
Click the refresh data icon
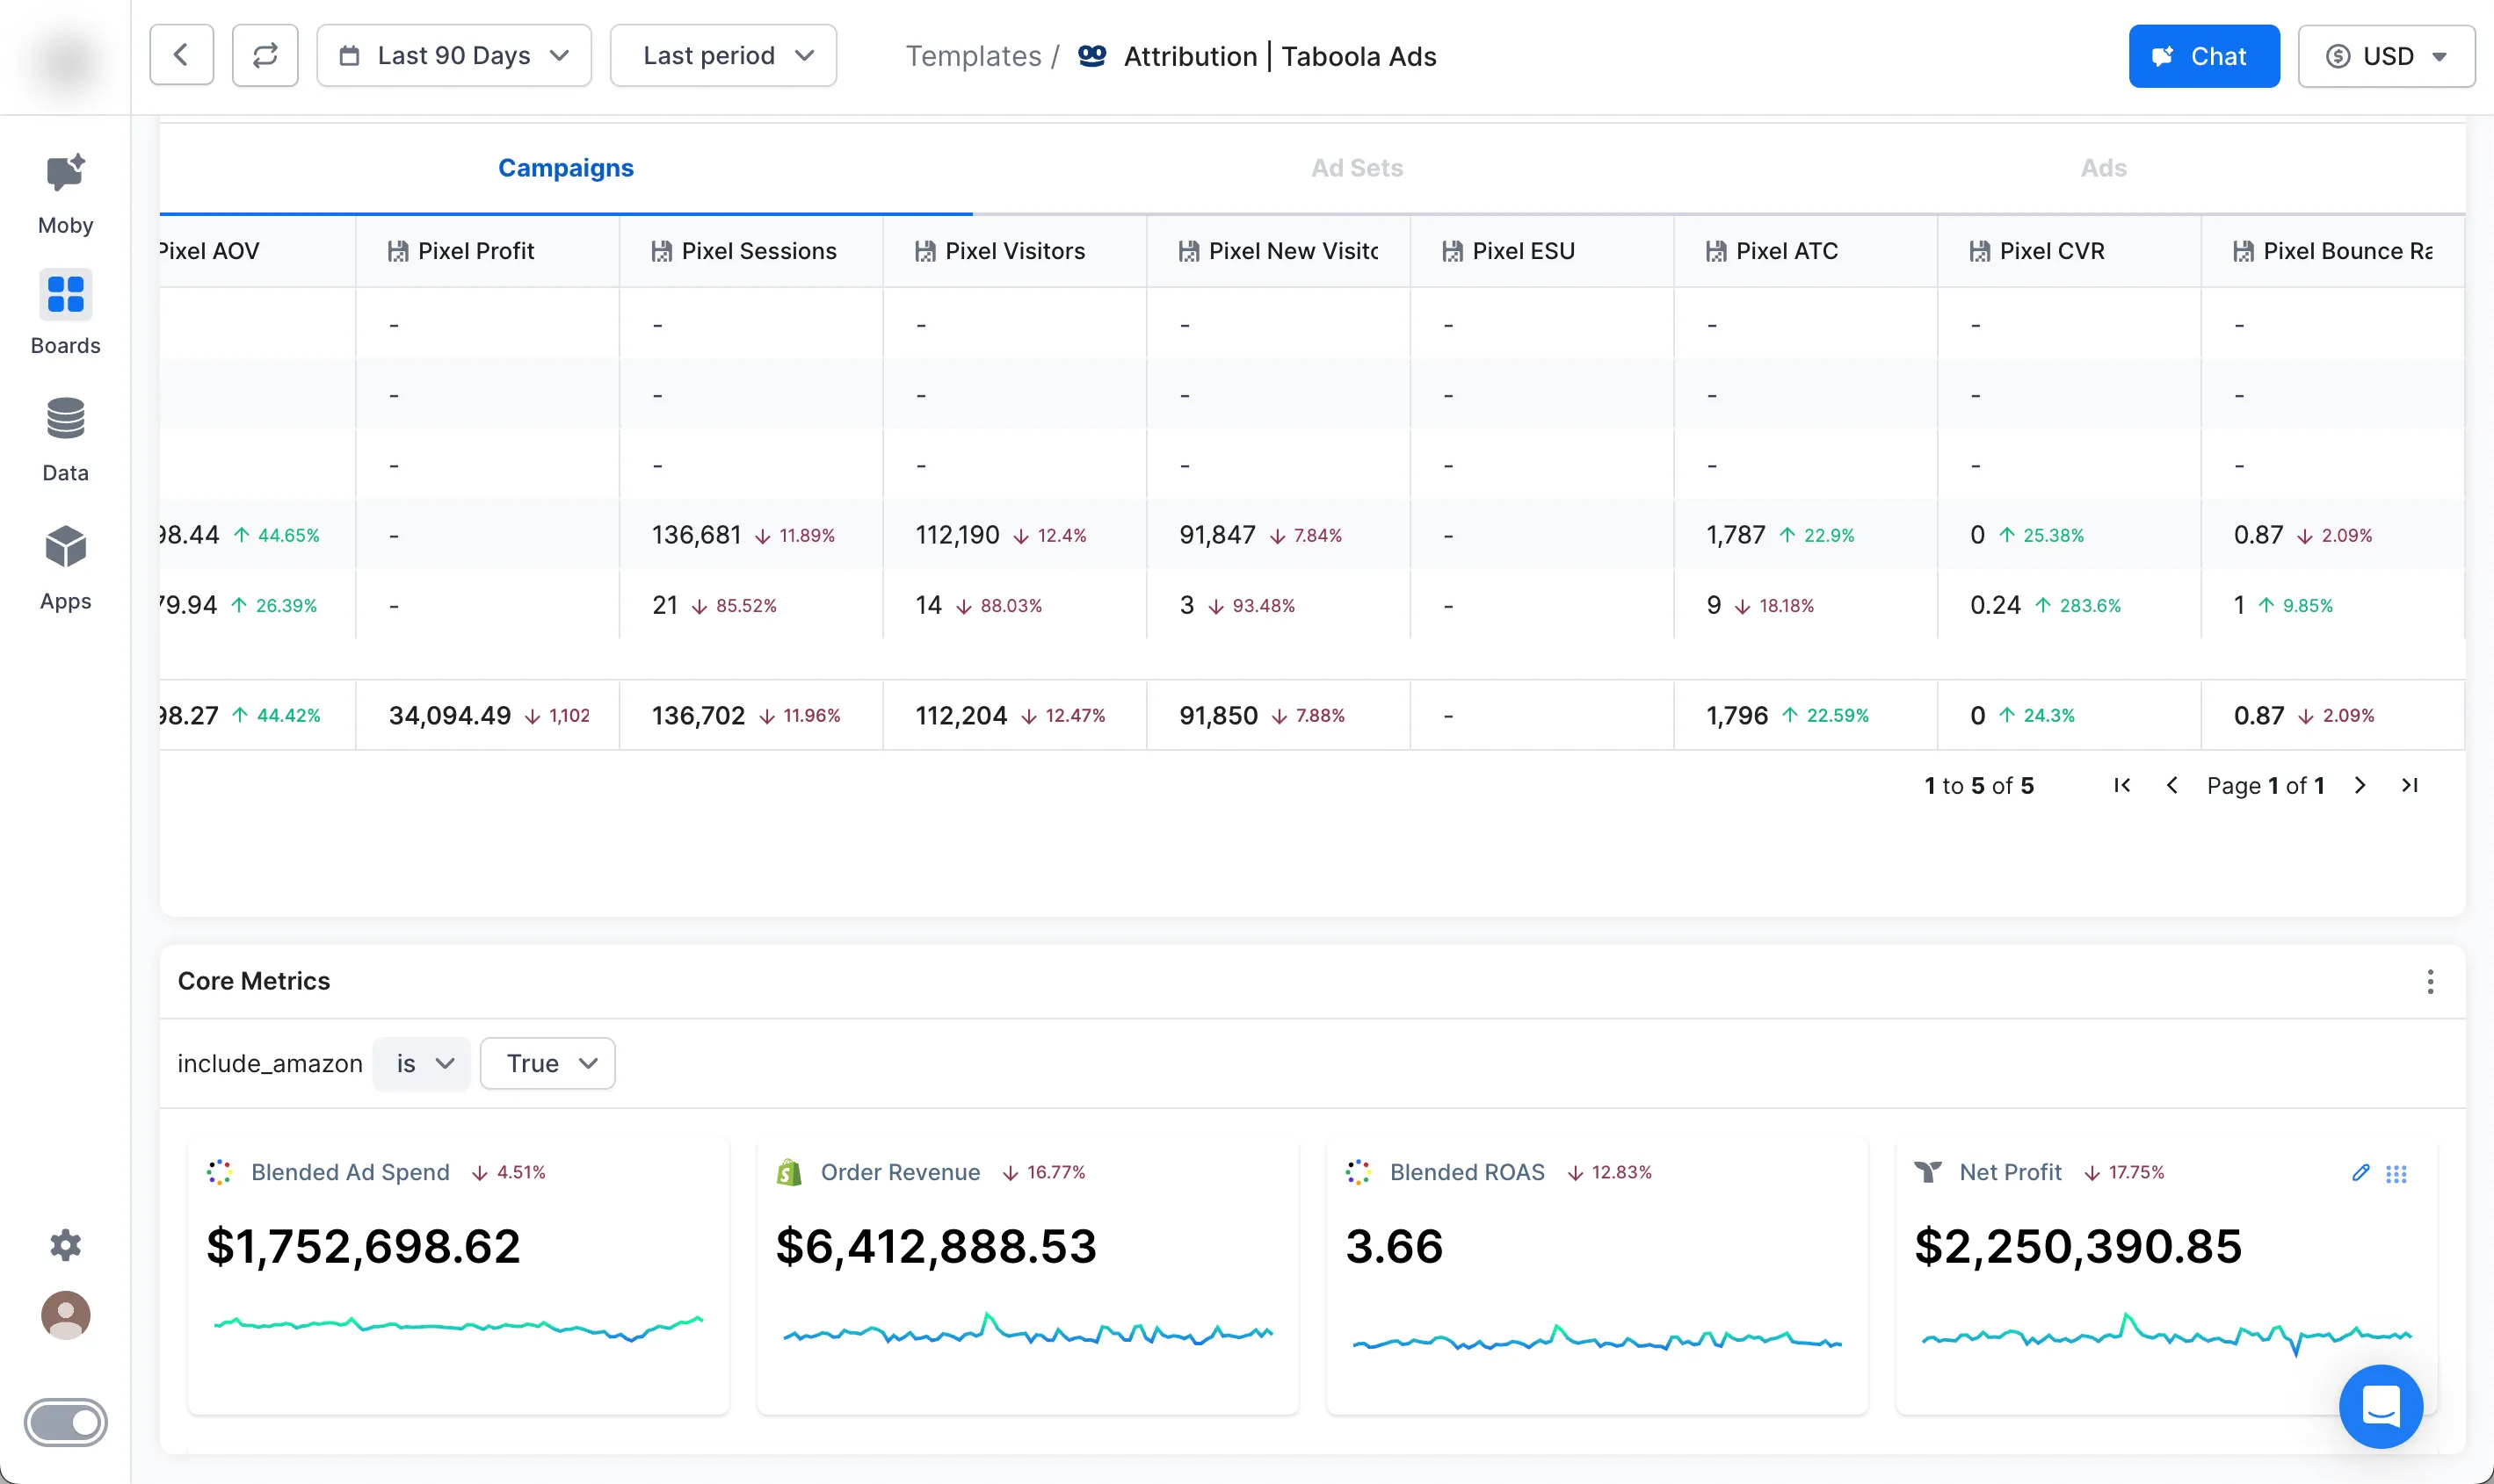coord(265,56)
